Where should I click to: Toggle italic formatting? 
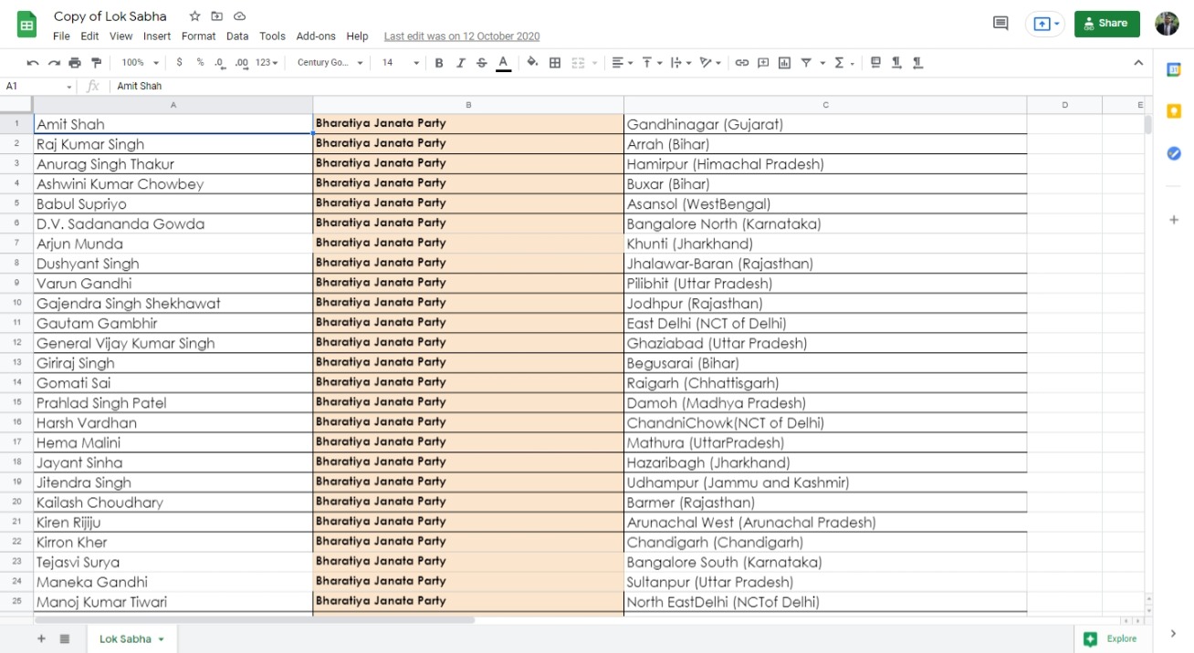(460, 63)
